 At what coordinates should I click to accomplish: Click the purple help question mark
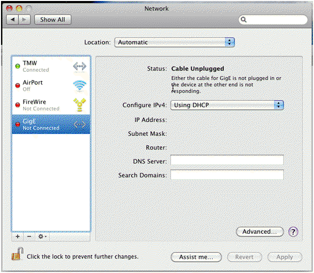[293, 232]
